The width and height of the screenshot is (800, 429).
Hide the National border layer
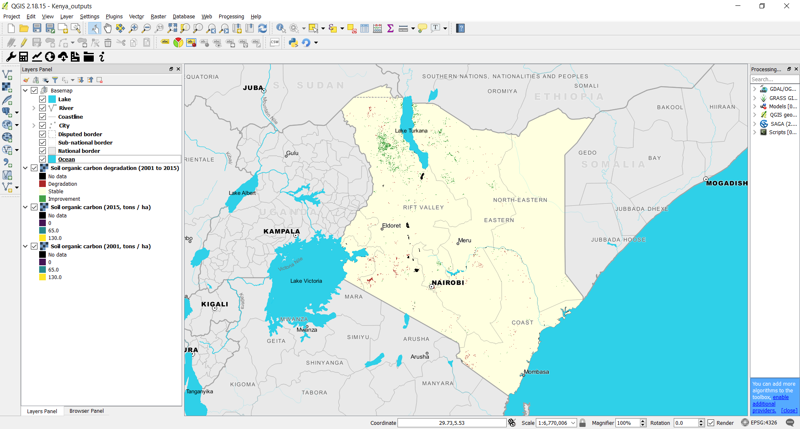click(x=42, y=151)
